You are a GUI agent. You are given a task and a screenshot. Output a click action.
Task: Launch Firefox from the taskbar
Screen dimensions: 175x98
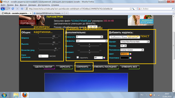[25, 95]
